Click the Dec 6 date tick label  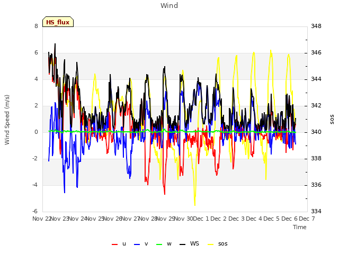click(289, 219)
